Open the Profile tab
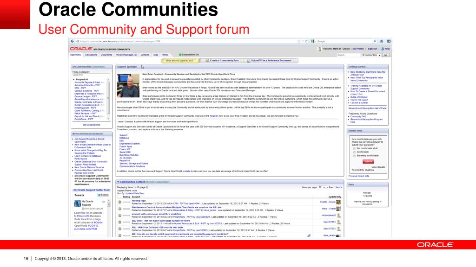Viewport: 476px width, 267px height. pos(165,55)
